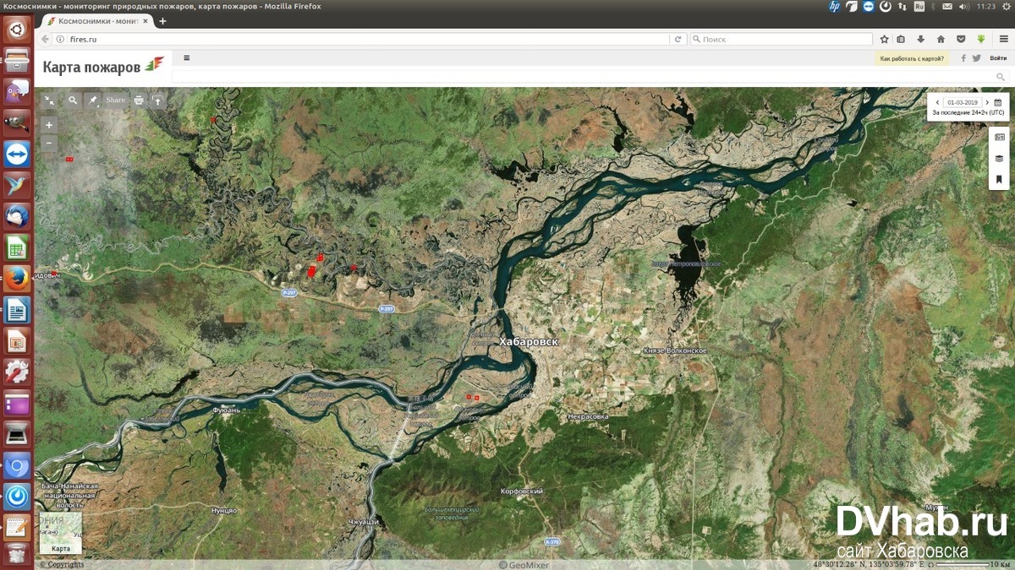Click the Корфовский map label

click(522, 491)
